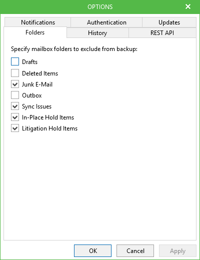
Task: Click the greyed-out Apply button
Action: click(177, 250)
